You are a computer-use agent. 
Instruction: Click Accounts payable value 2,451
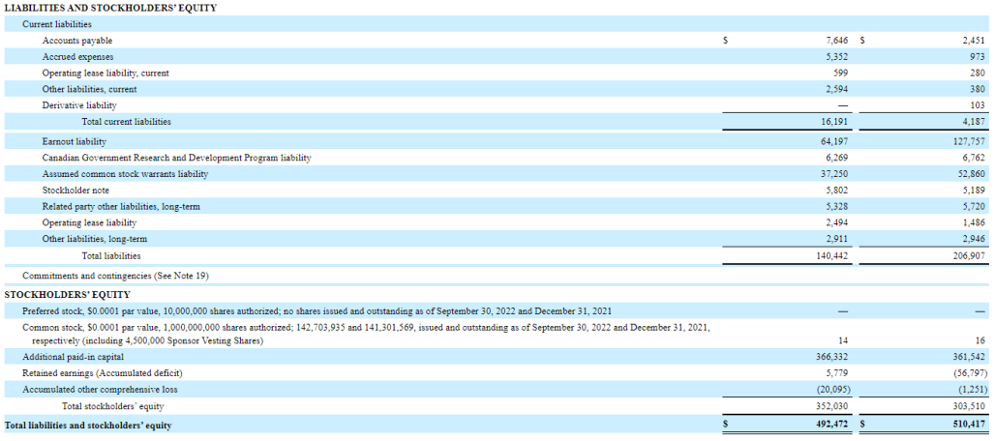click(974, 41)
